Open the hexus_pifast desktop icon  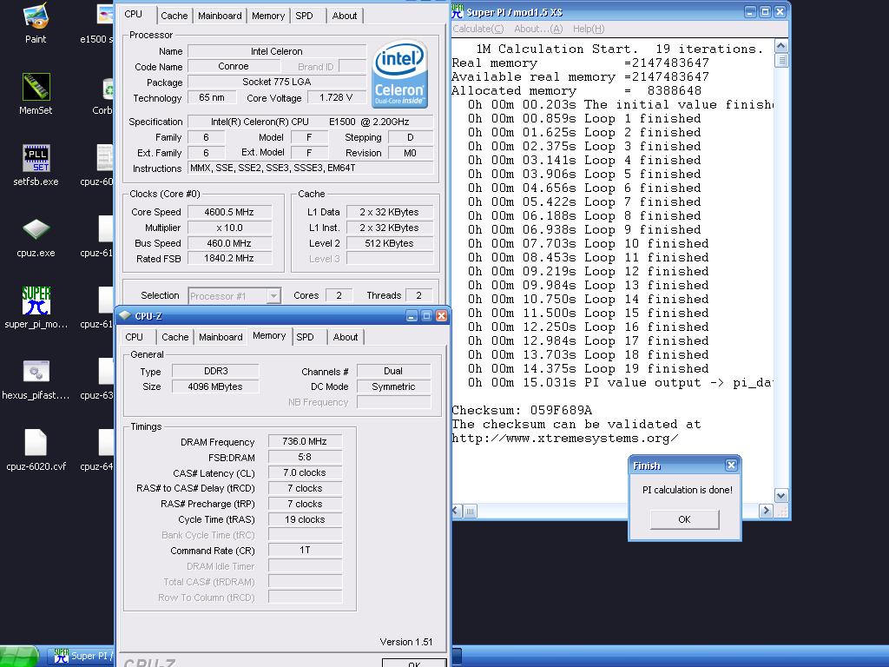(x=36, y=379)
